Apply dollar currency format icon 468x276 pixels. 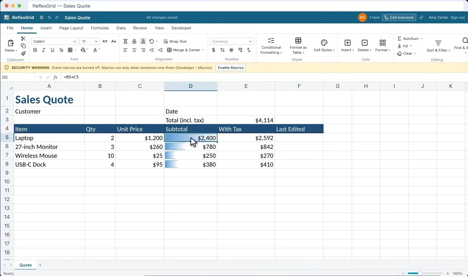[214, 50]
